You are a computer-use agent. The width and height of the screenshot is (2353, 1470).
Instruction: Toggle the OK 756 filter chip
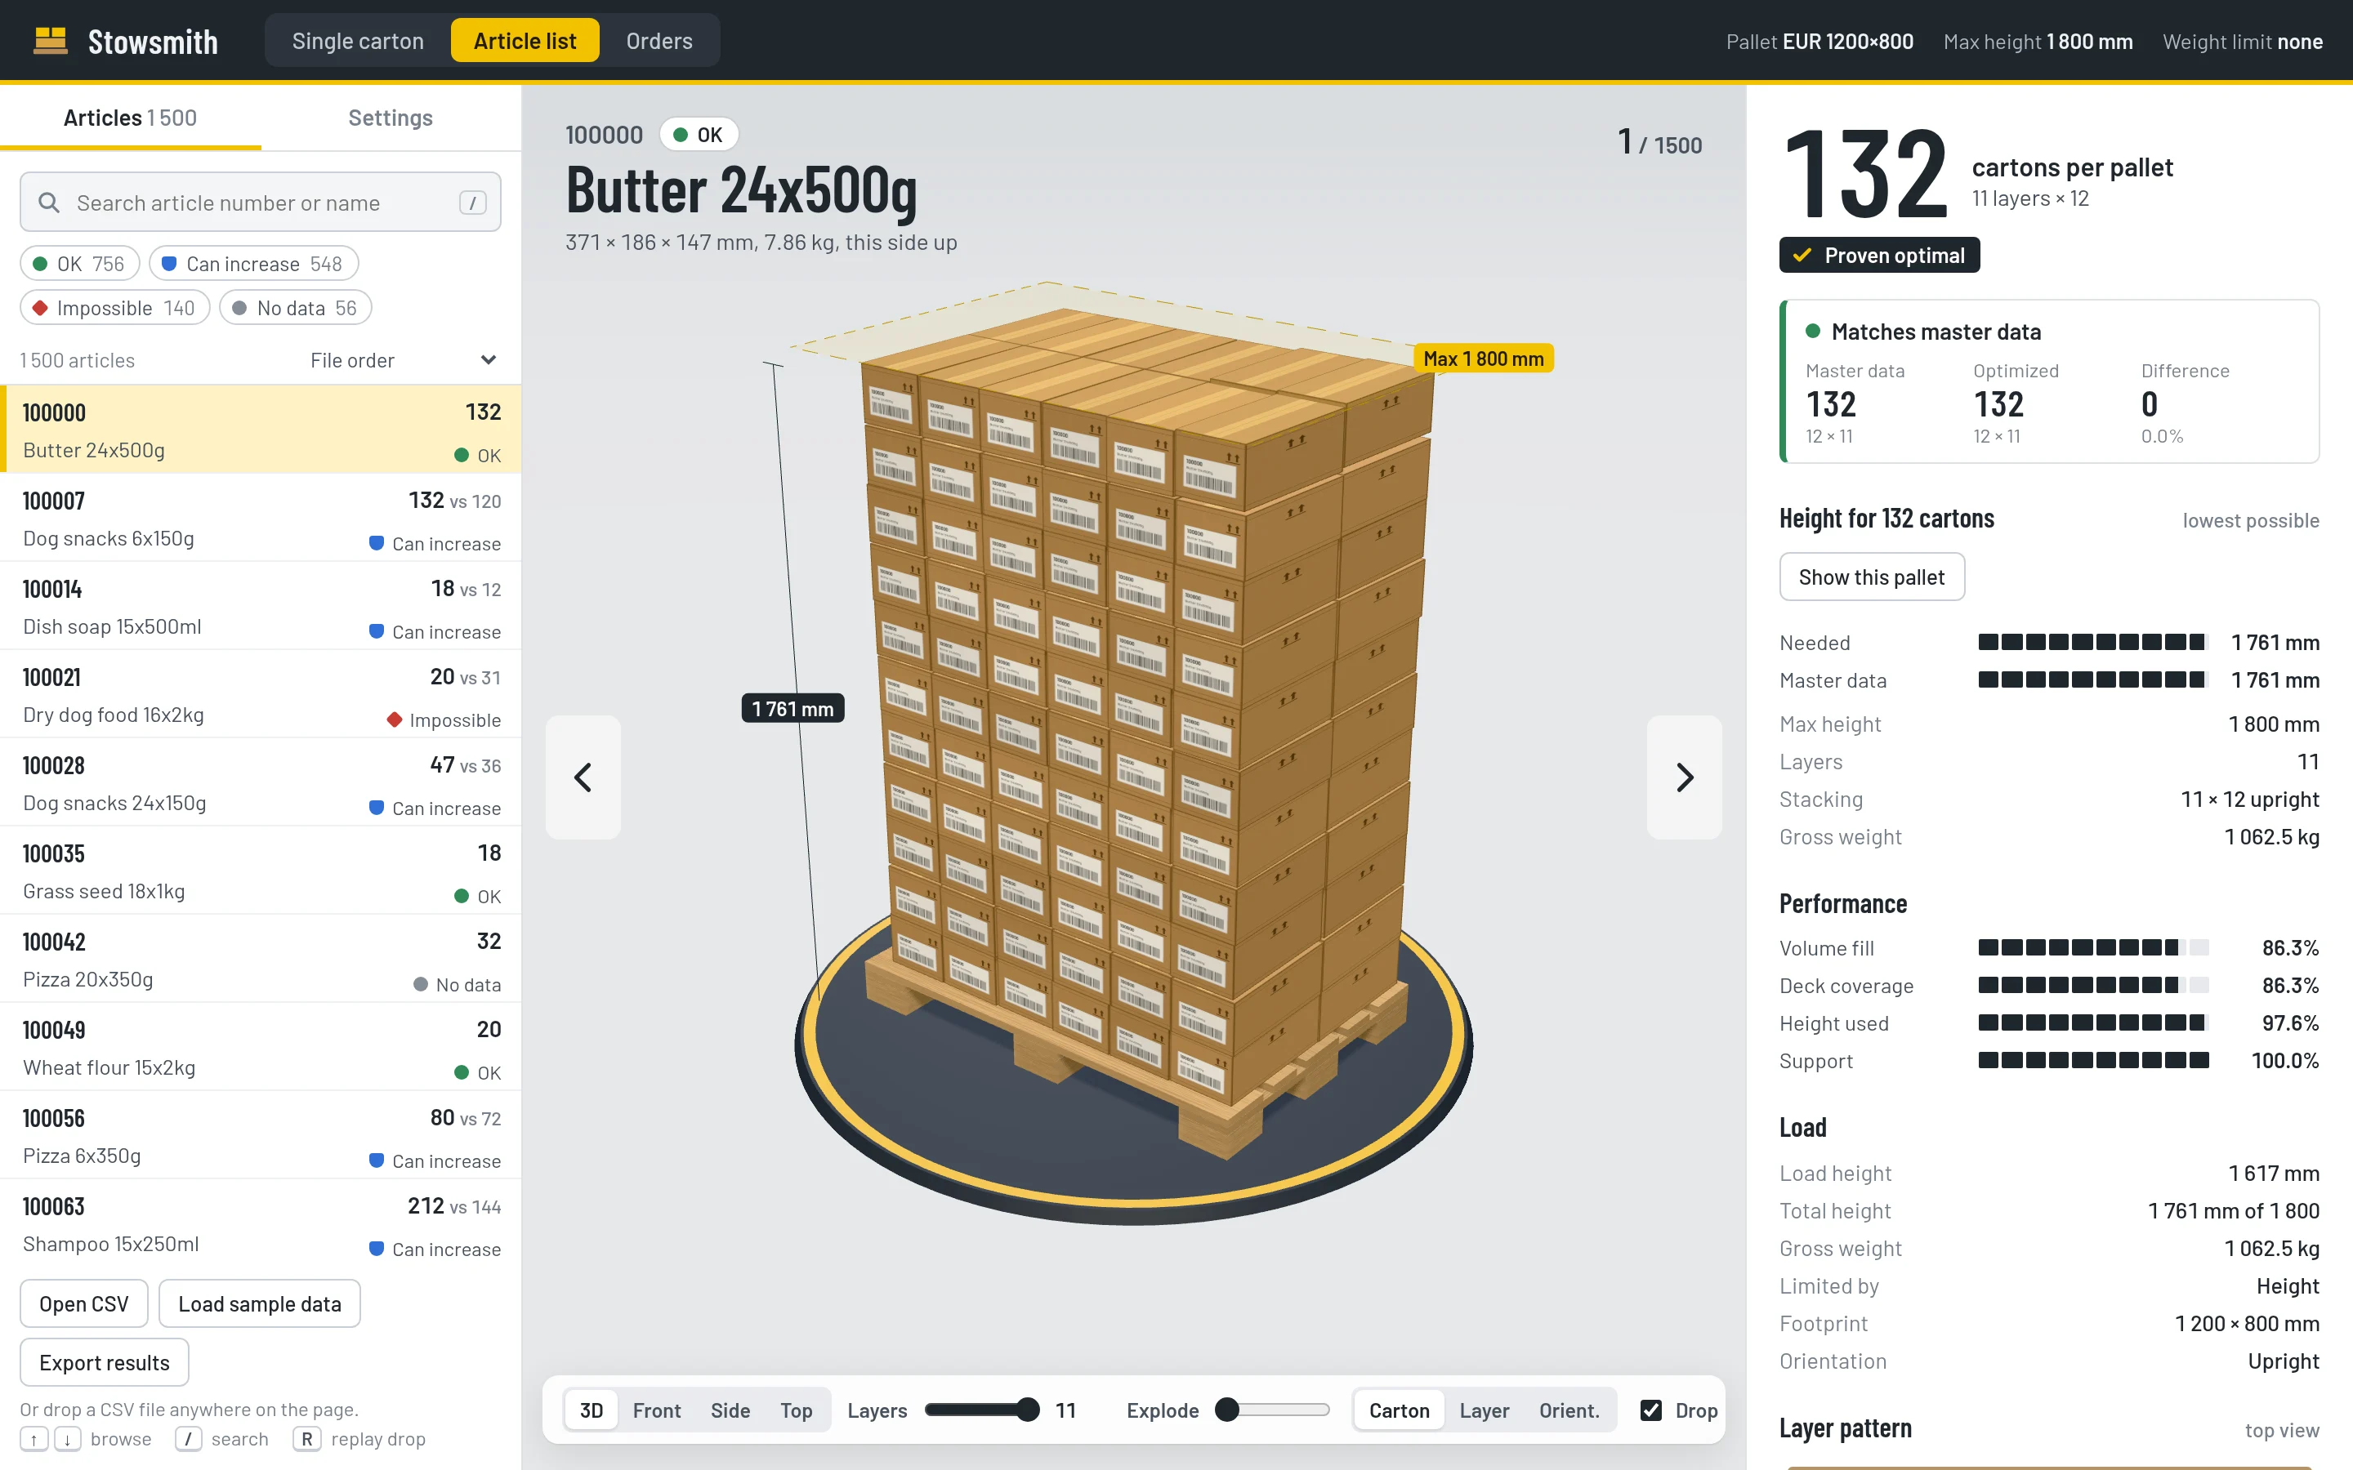pos(80,264)
